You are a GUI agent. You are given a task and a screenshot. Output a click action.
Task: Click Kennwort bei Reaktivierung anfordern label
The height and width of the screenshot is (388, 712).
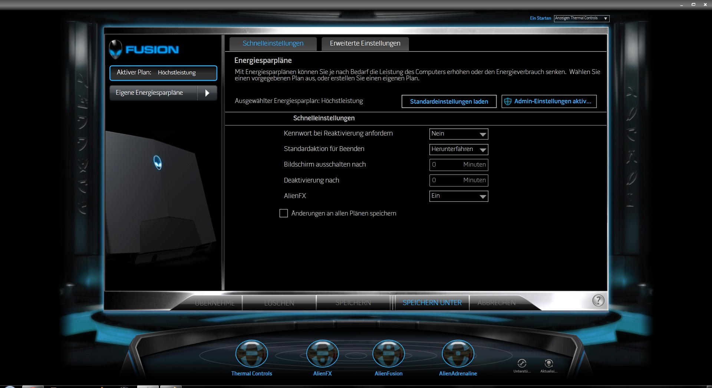(338, 133)
